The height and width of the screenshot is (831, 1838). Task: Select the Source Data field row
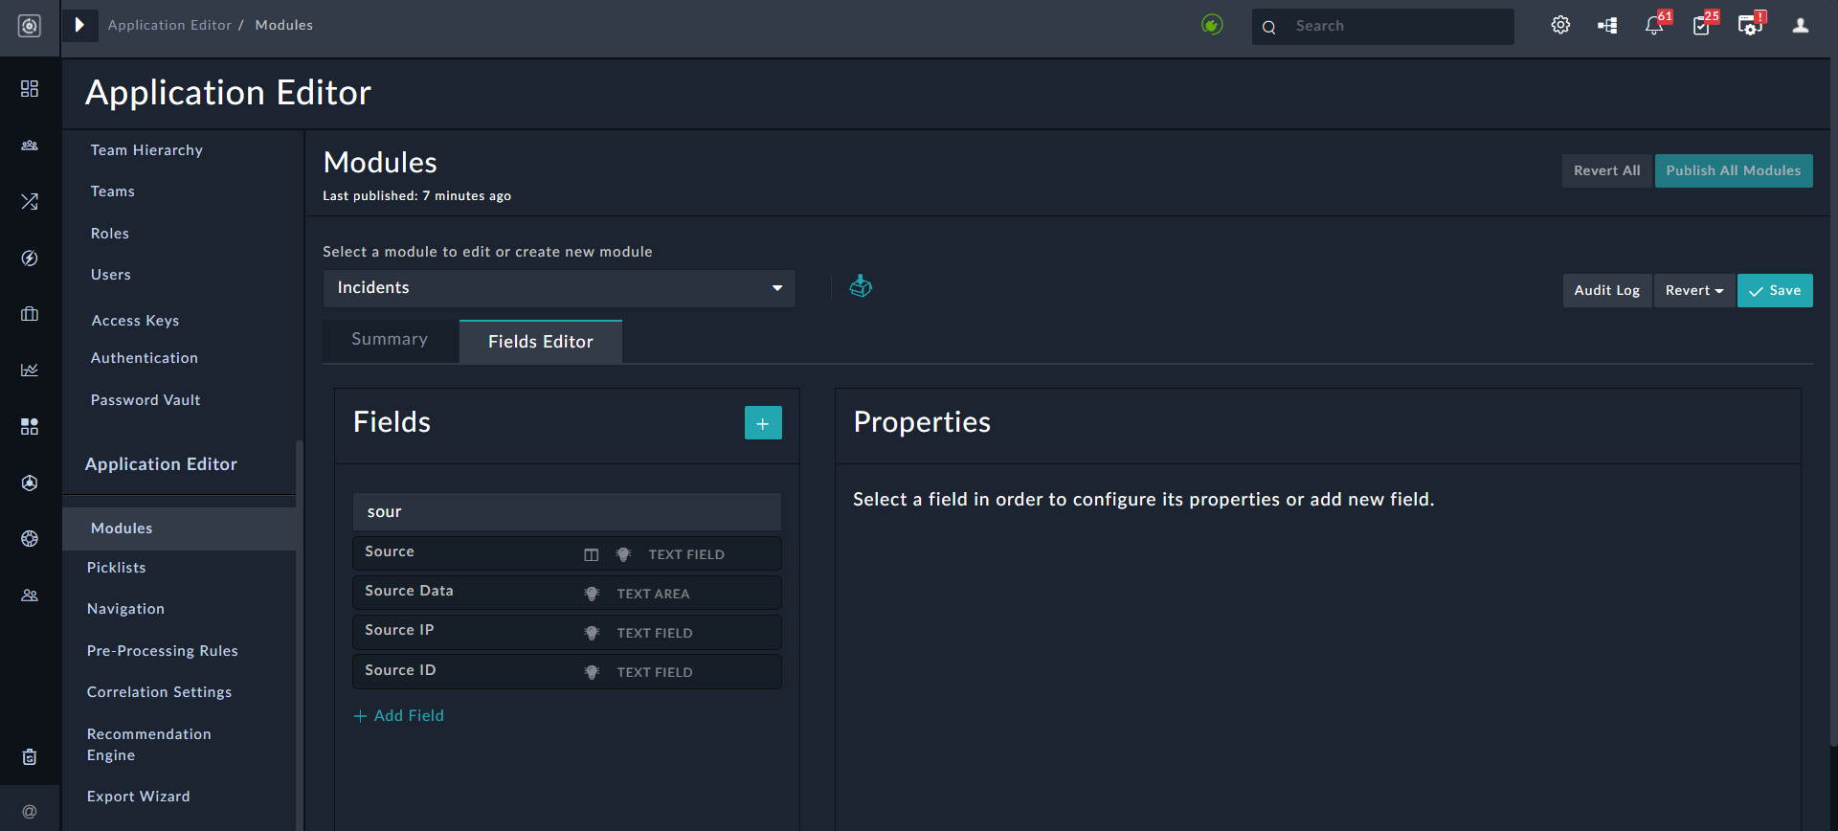point(567,593)
